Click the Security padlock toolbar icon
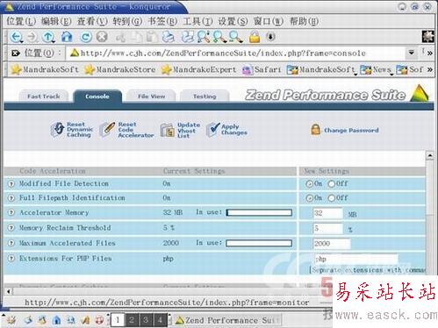 (x=255, y=37)
